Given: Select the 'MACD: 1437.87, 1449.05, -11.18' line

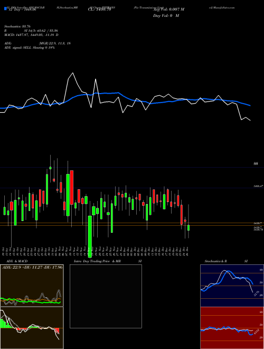Looking at the screenshot, I should pos(30,35).
